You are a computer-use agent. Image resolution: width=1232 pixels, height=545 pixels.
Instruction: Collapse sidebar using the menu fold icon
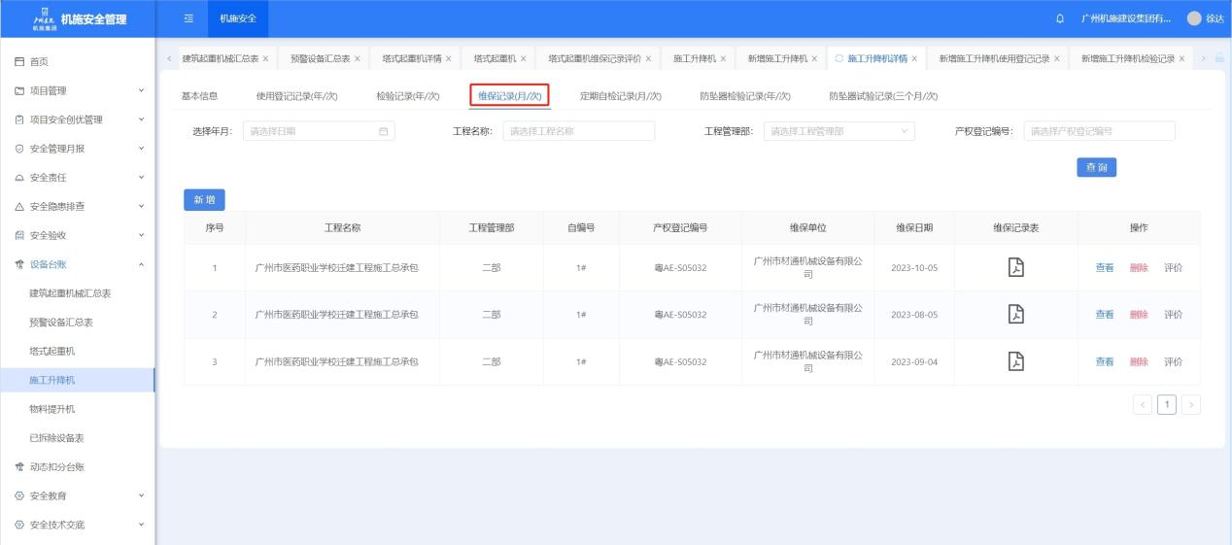click(x=190, y=18)
